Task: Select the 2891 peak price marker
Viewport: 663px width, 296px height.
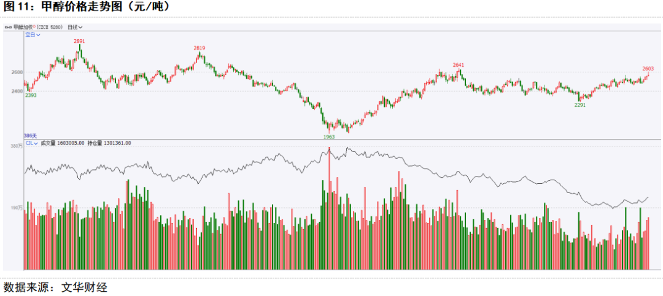Action: [79, 41]
